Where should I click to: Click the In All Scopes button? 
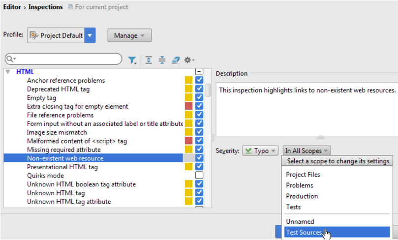point(306,151)
